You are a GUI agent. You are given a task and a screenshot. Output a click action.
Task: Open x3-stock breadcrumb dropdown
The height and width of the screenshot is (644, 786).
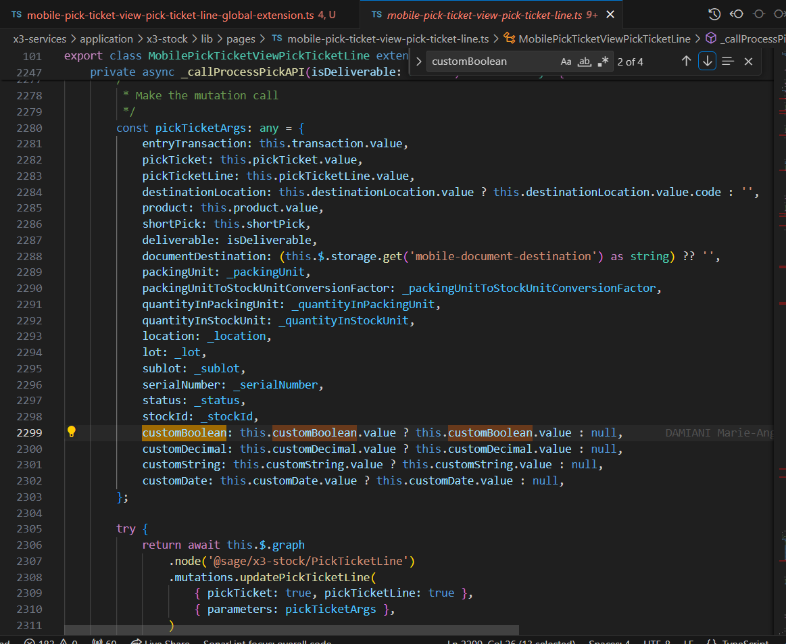pyautogui.click(x=167, y=39)
